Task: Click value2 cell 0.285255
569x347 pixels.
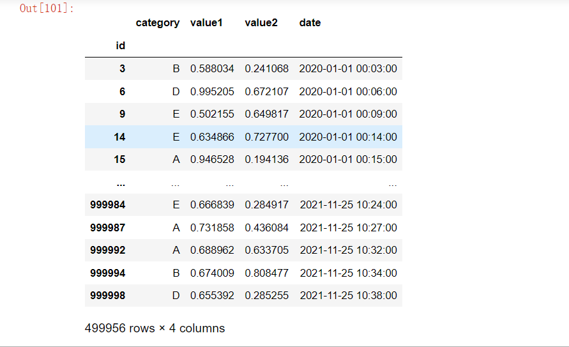Action: coord(267,295)
